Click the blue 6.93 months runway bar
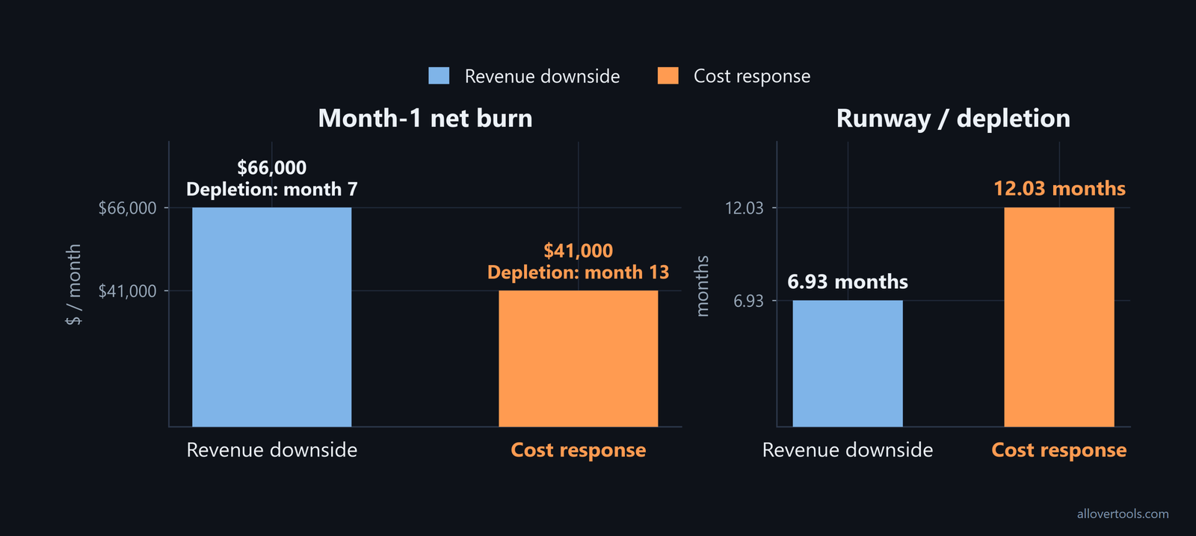This screenshot has height=536, width=1196. point(848,363)
